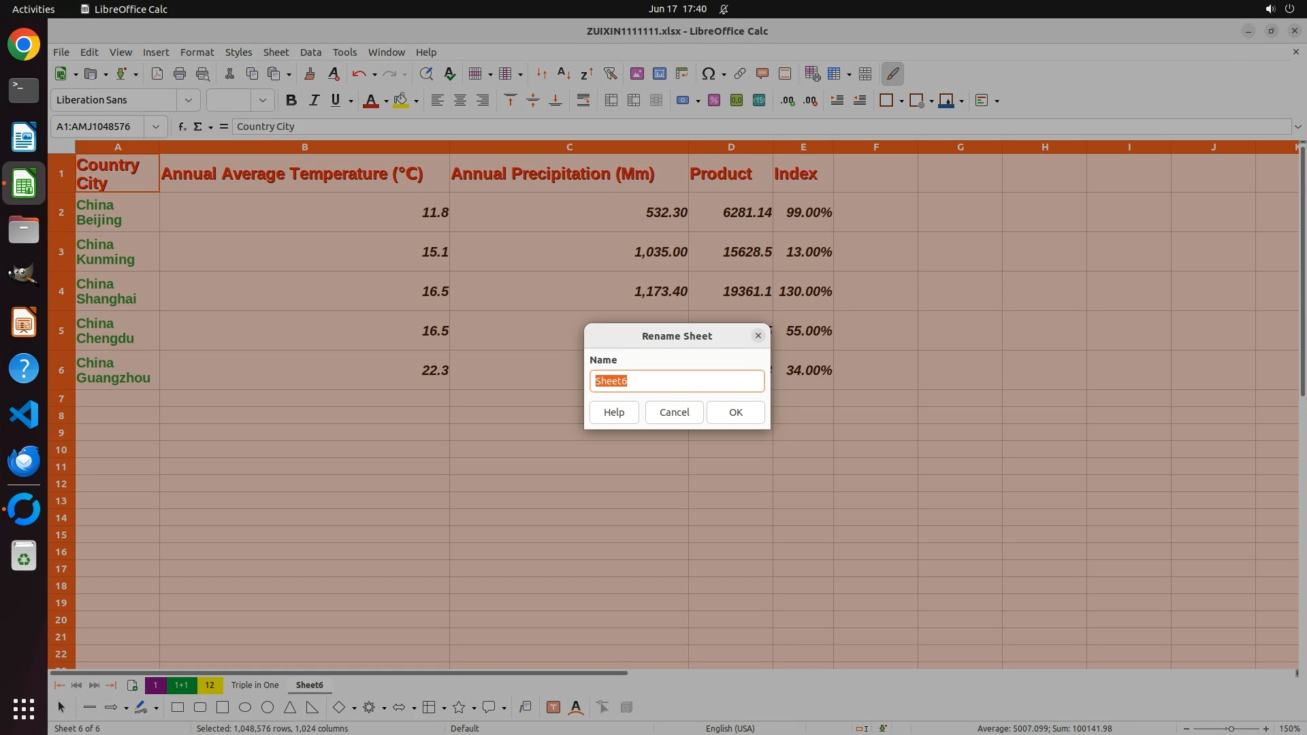1307x735 pixels.
Task: Select the Ellipse shape in drawing toolbar
Action: point(245,708)
